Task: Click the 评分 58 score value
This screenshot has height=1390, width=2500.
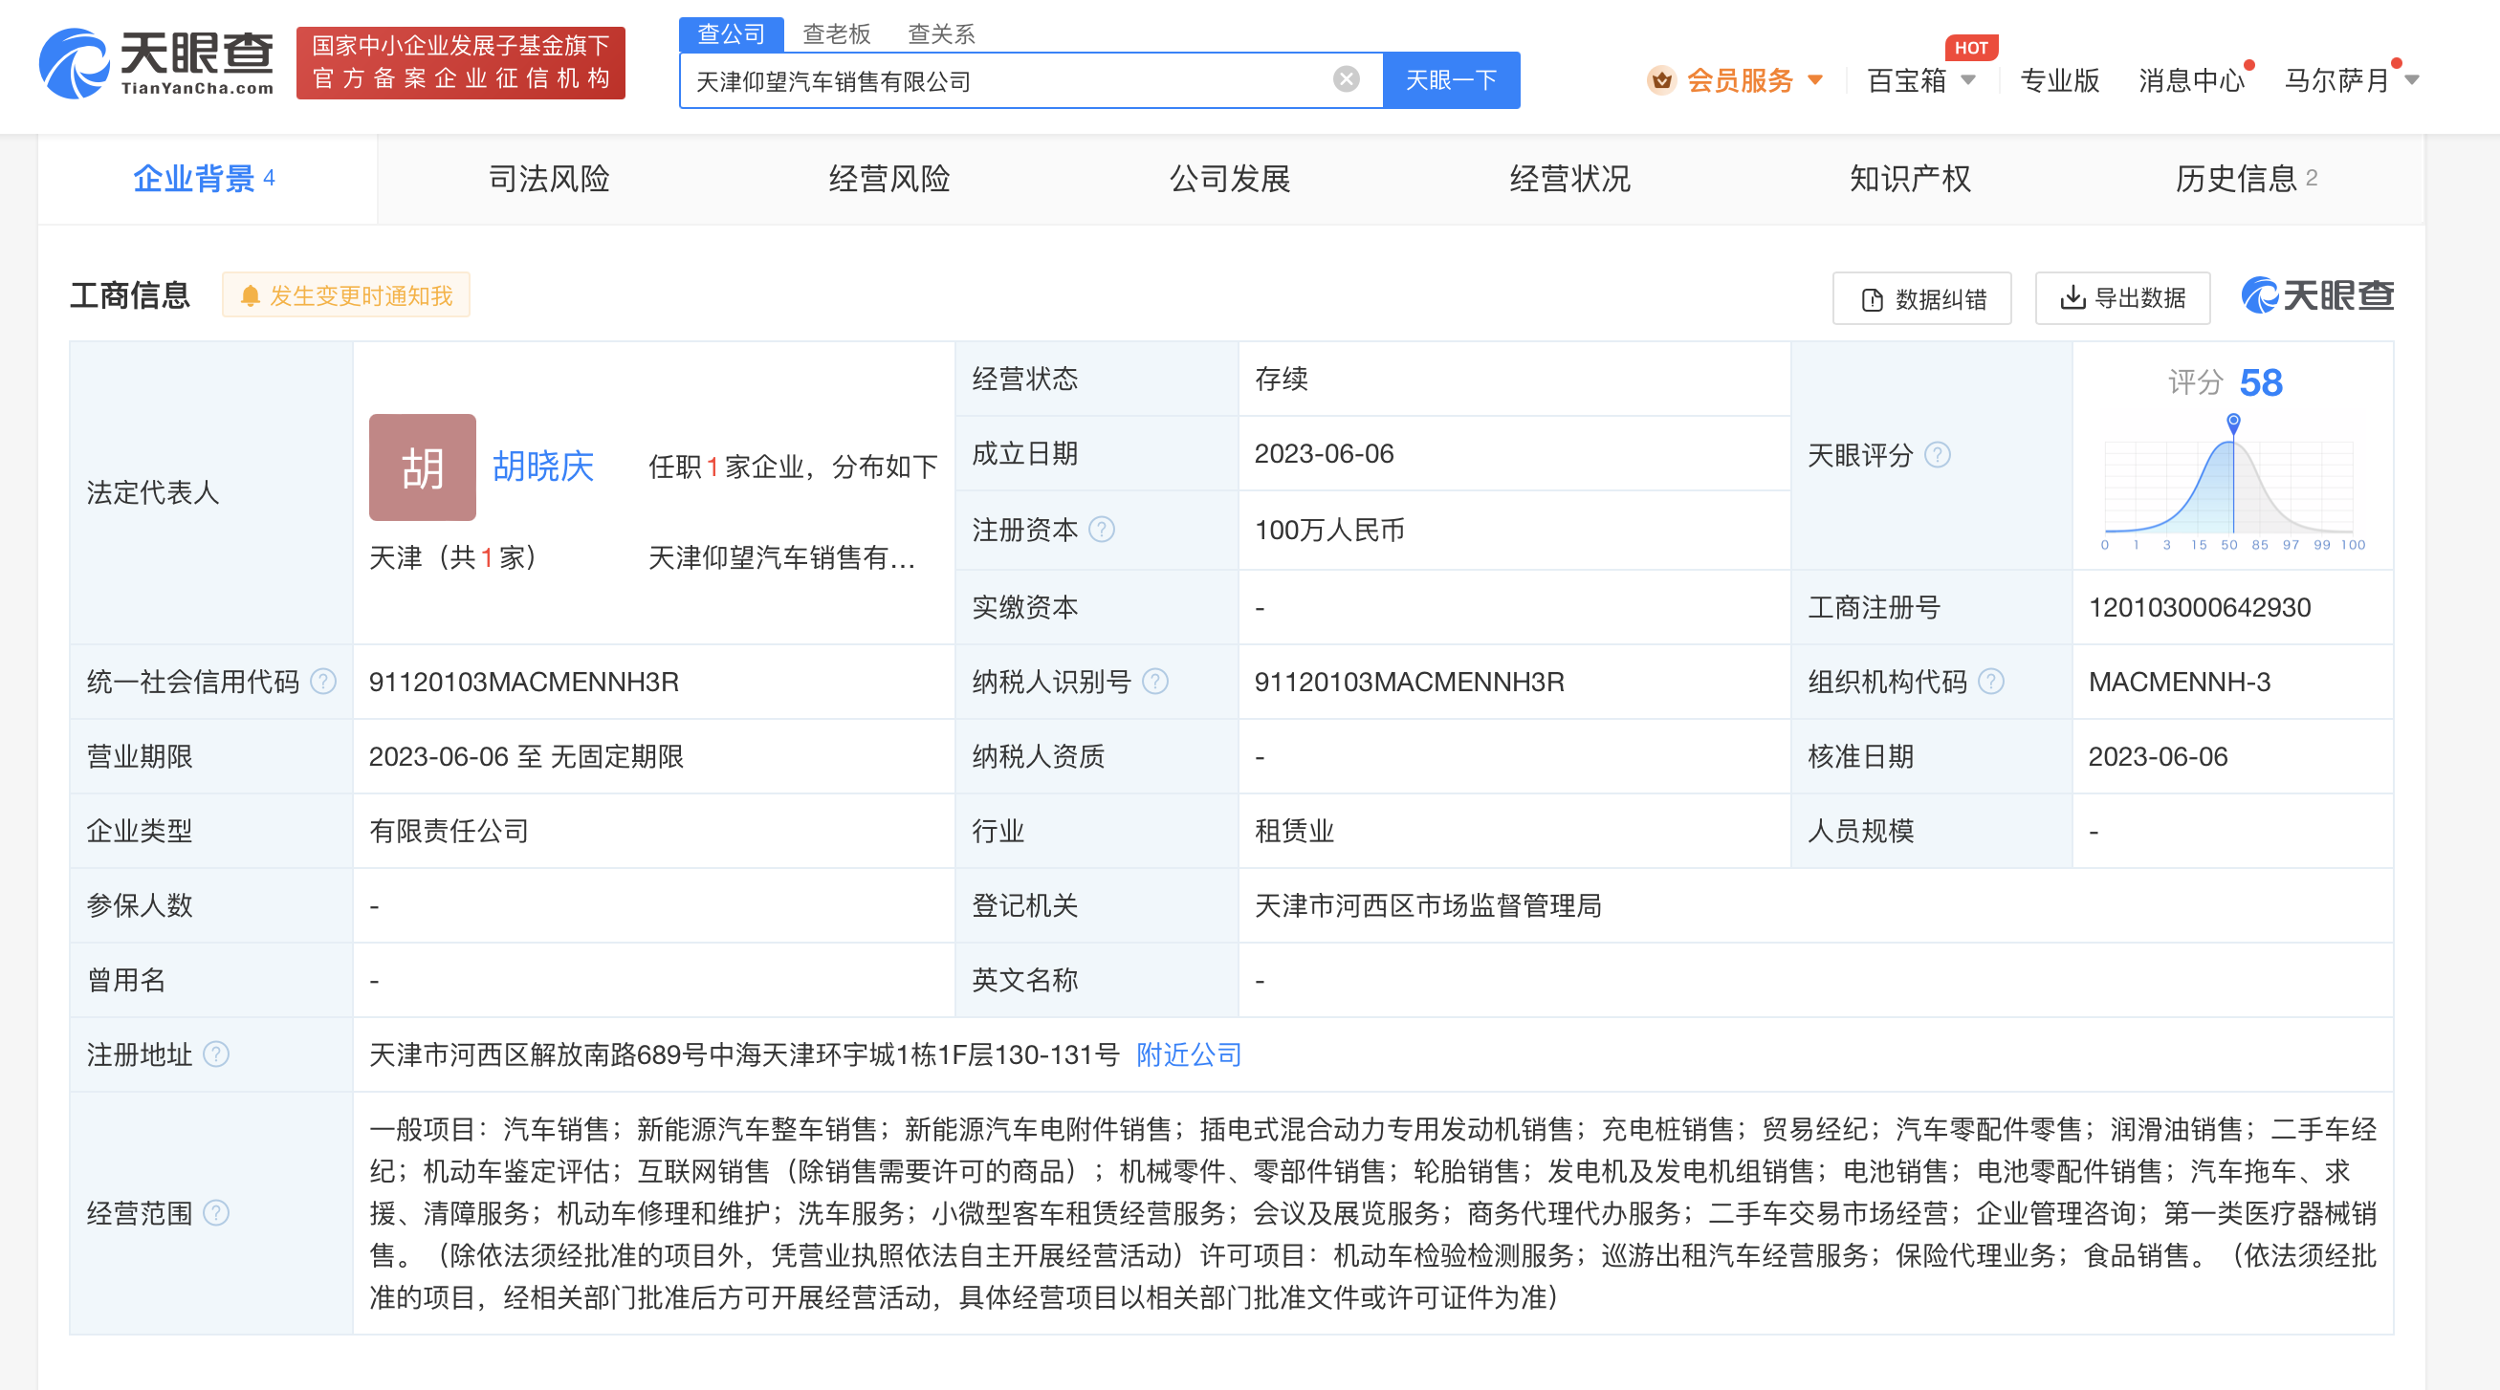Action: coord(2260,383)
